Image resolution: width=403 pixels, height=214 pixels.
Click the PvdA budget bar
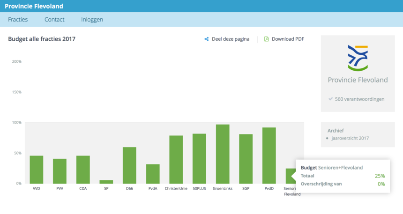[153, 174]
